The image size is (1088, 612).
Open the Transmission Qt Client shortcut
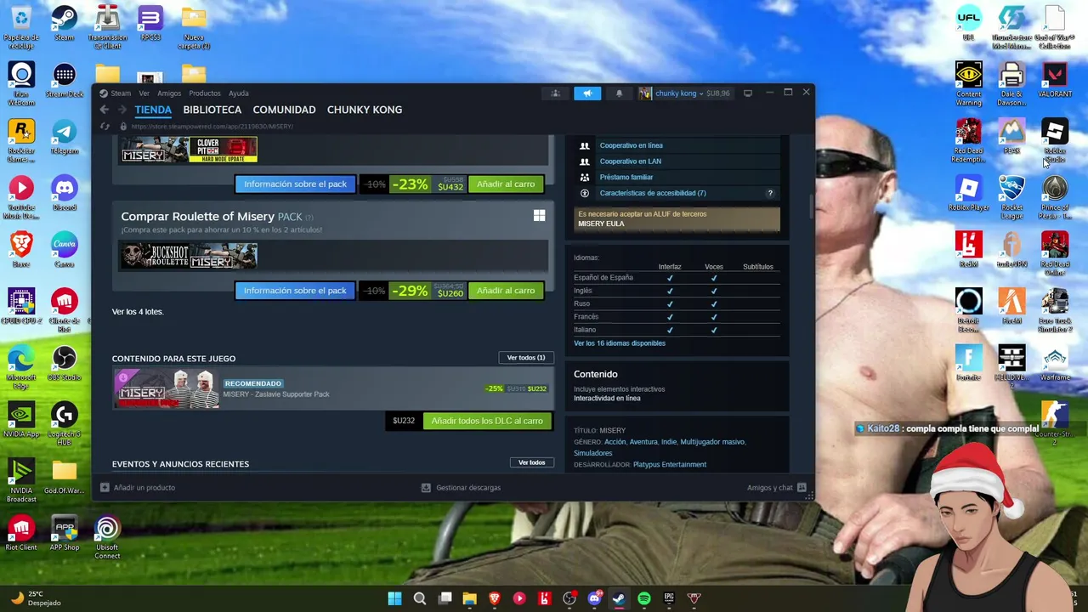point(107,27)
